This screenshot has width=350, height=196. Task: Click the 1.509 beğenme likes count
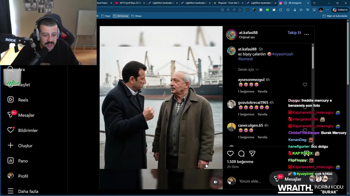(240, 161)
